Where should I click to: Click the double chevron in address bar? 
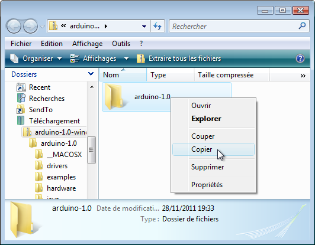63,25
